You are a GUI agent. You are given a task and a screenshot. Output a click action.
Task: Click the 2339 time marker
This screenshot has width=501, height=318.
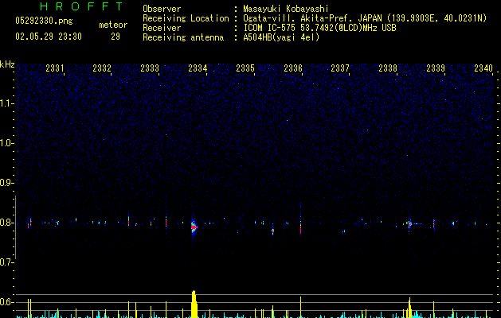(x=436, y=68)
